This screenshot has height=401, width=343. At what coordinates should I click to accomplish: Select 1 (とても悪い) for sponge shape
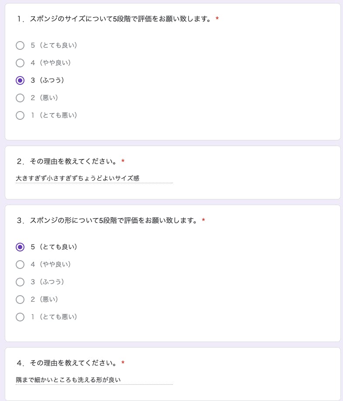(x=20, y=317)
